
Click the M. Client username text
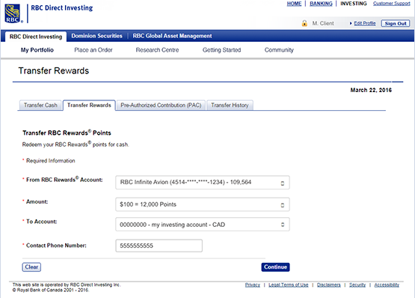pos(323,23)
